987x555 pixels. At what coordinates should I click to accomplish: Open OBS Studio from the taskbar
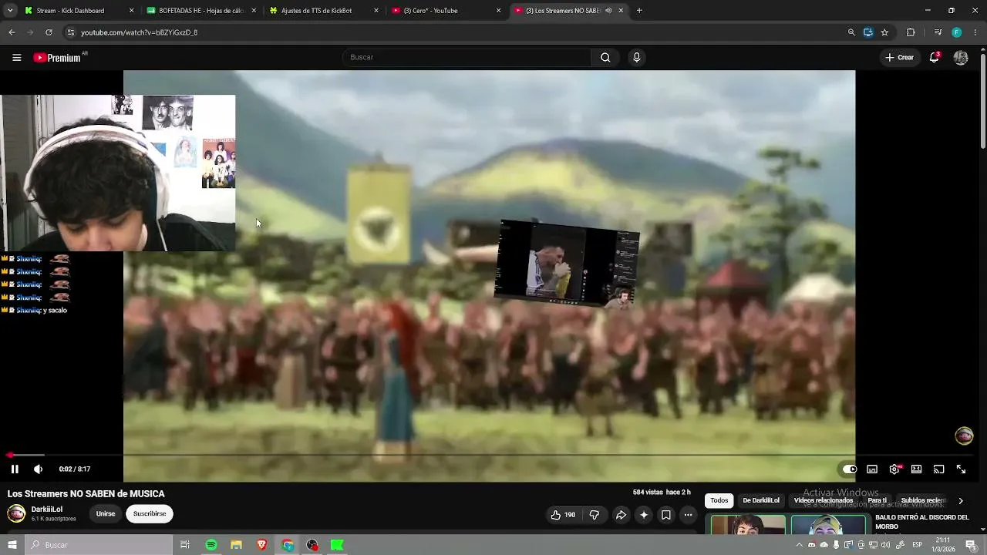click(x=312, y=545)
